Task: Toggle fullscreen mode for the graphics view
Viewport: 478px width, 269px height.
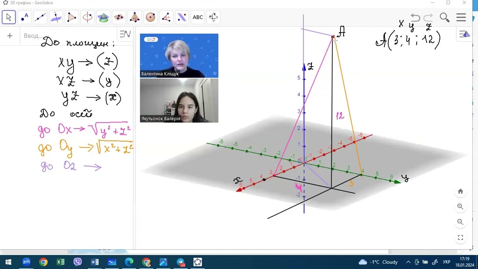Action: [460, 238]
